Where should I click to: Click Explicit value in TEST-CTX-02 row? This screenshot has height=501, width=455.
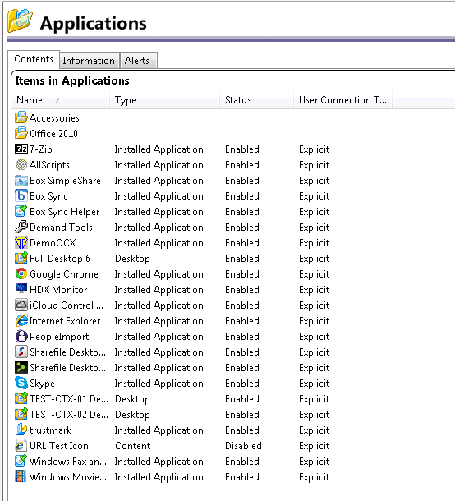[314, 415]
